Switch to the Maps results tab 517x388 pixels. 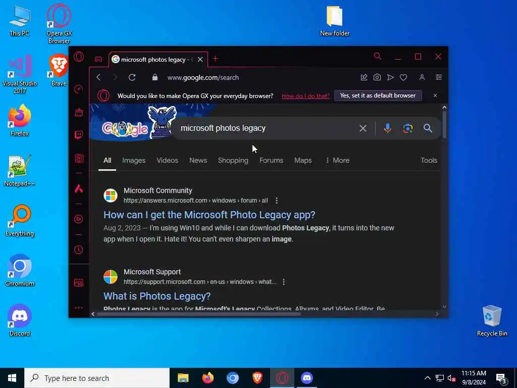[303, 160]
